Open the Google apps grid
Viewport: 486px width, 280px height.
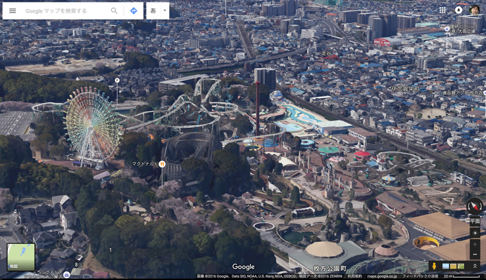pos(442,10)
